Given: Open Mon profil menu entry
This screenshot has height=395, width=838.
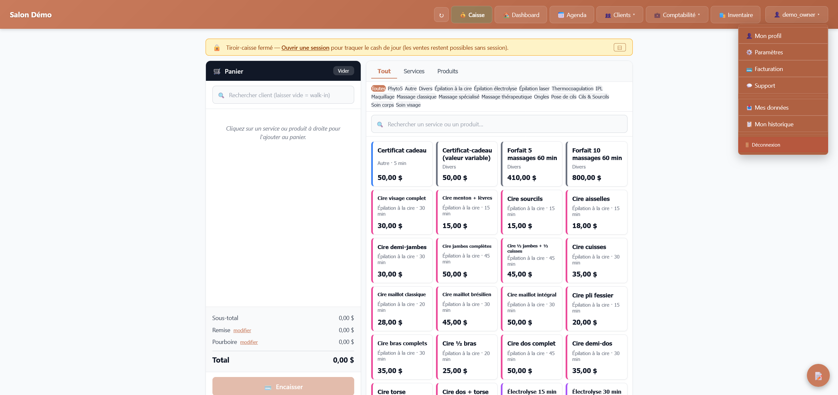Looking at the screenshot, I should coord(783,36).
